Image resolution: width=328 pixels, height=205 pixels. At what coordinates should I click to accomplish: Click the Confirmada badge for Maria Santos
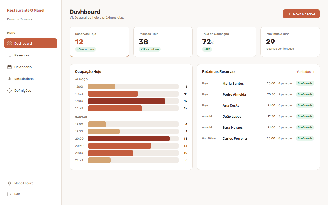305,83
